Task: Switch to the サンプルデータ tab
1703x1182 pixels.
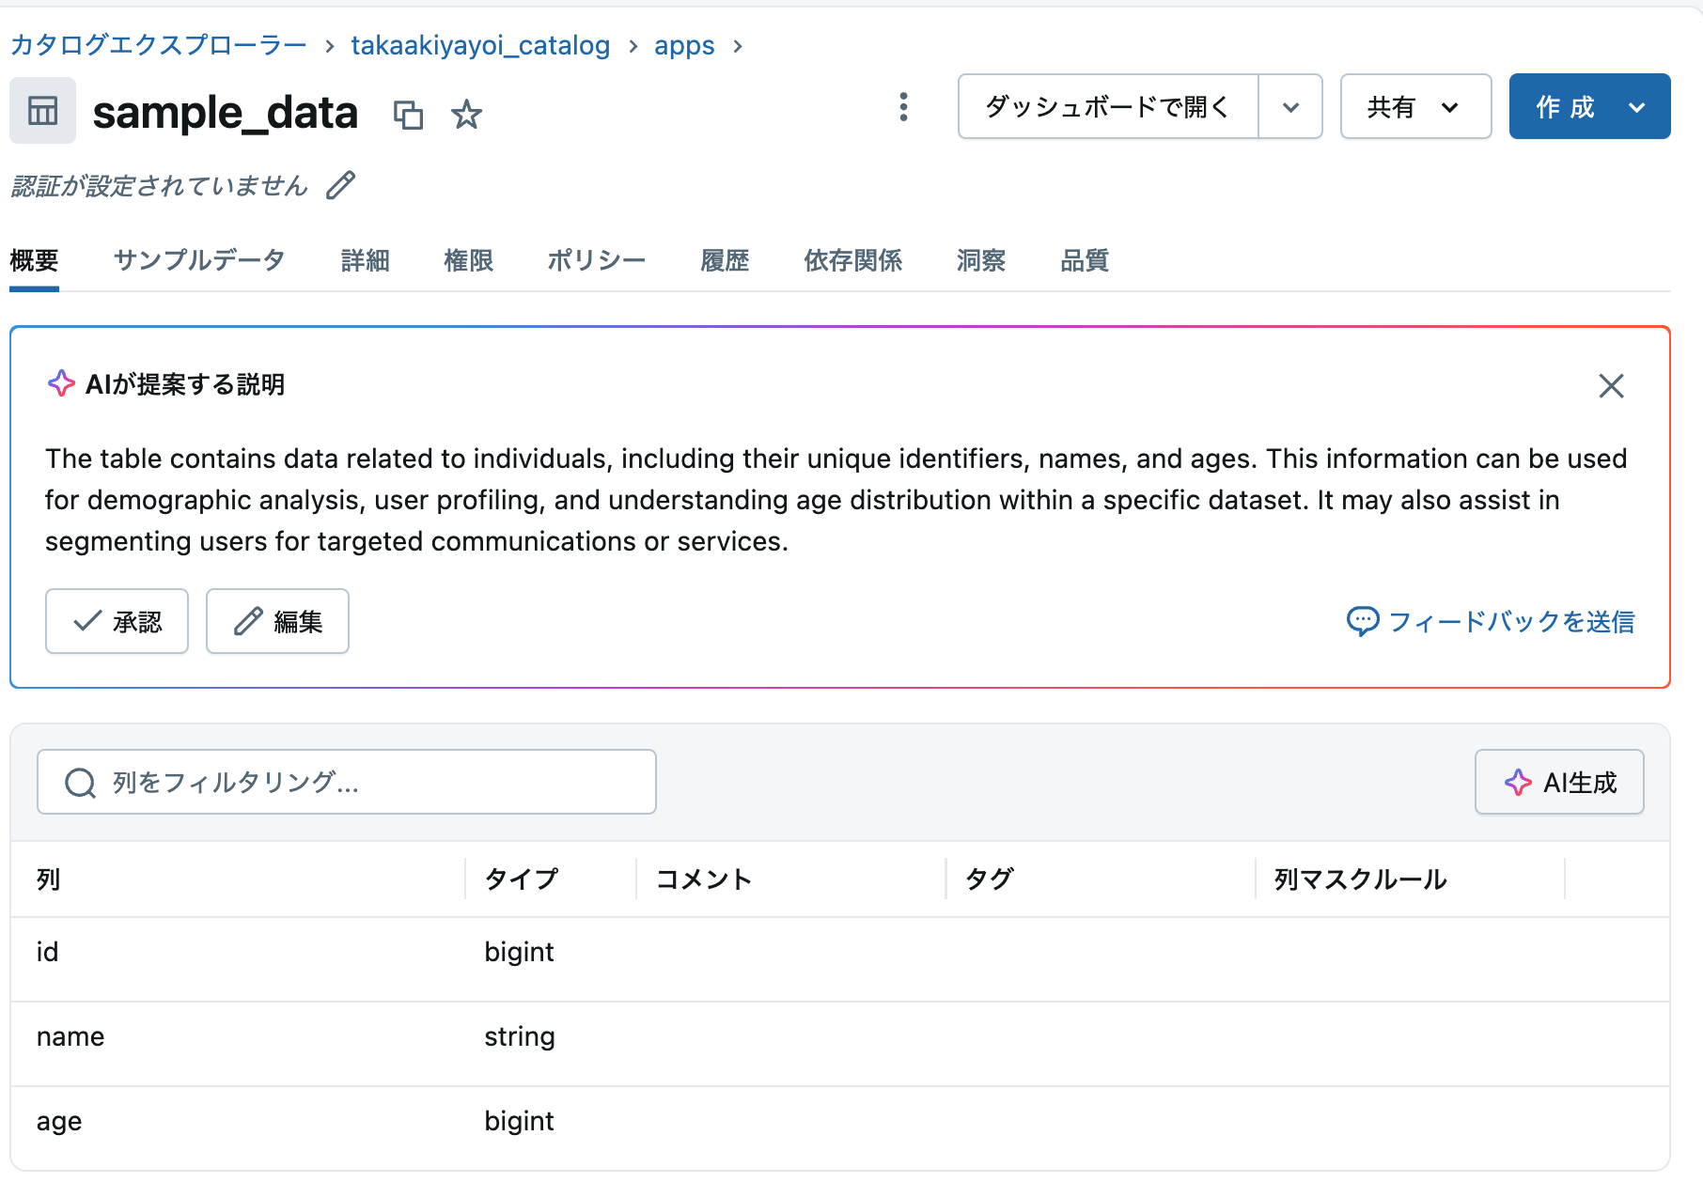Action: pos(198,260)
